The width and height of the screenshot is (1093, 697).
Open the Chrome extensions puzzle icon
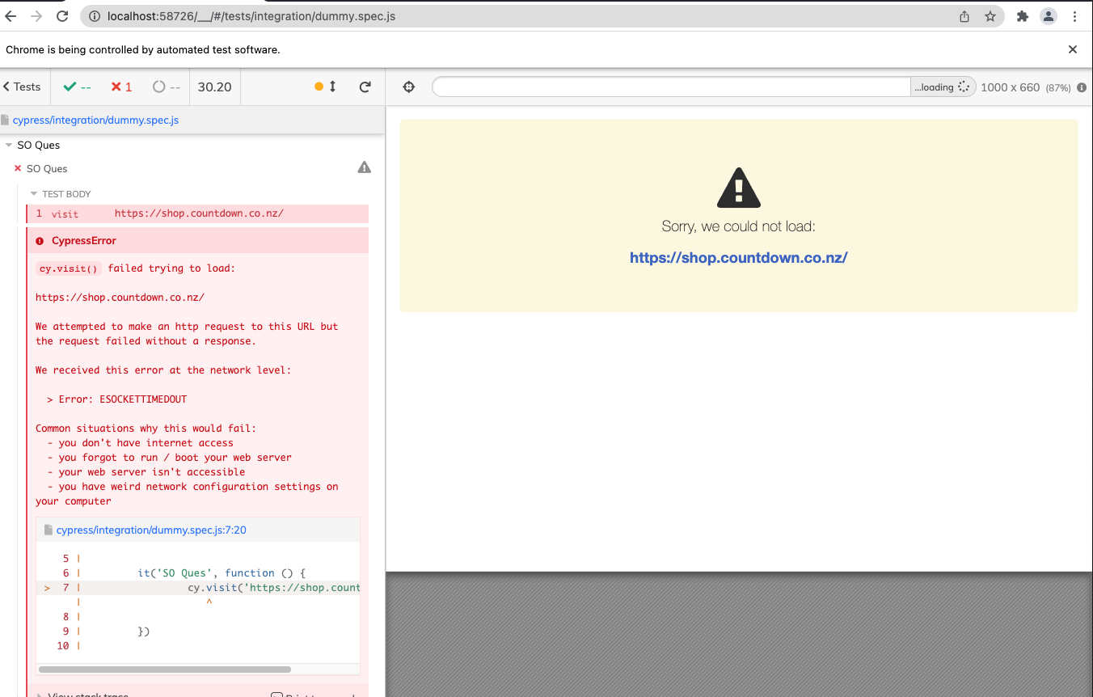[x=1023, y=16]
